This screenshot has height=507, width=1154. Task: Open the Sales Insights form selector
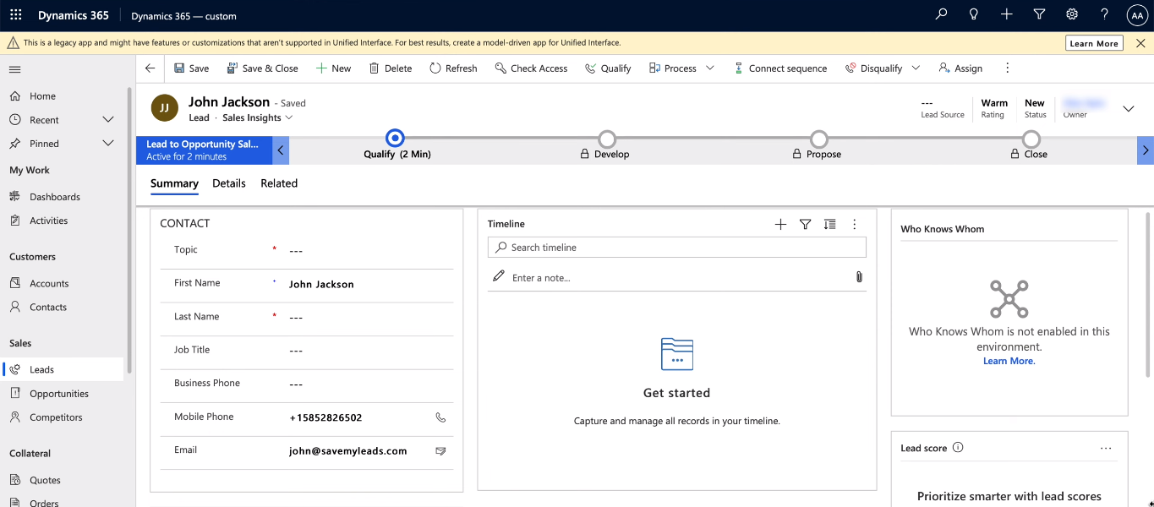click(x=258, y=117)
